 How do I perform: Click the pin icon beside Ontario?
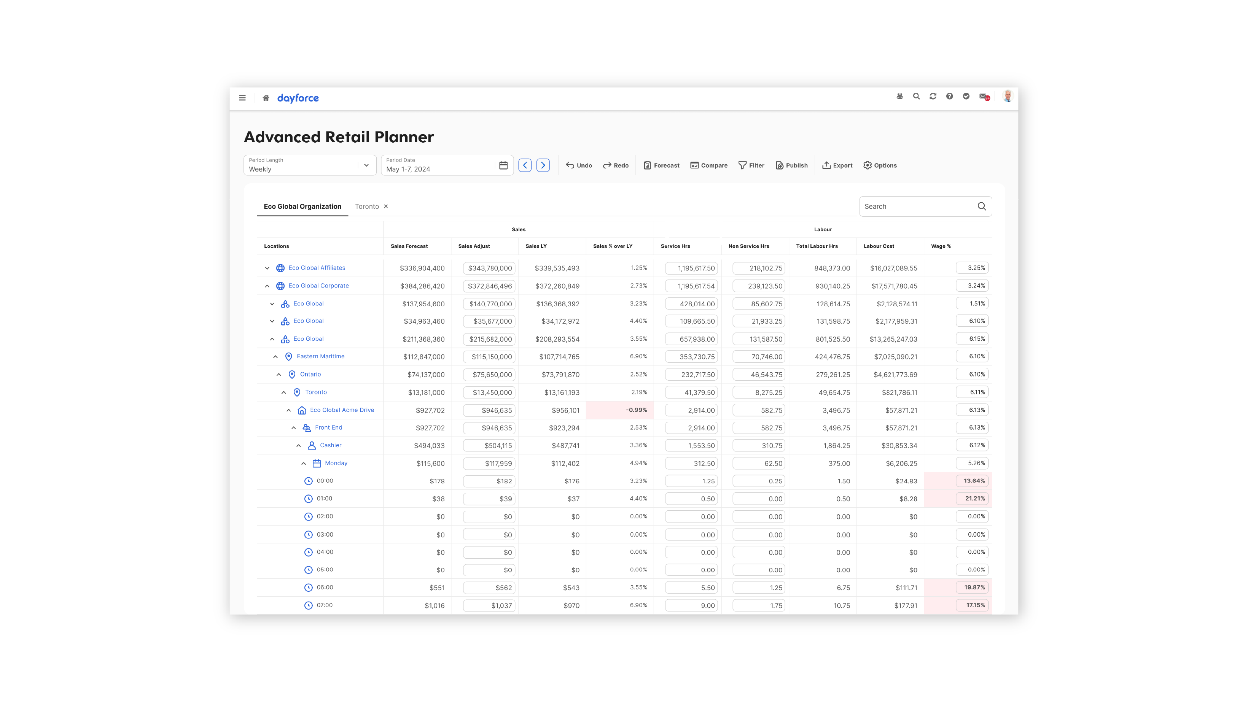292,374
